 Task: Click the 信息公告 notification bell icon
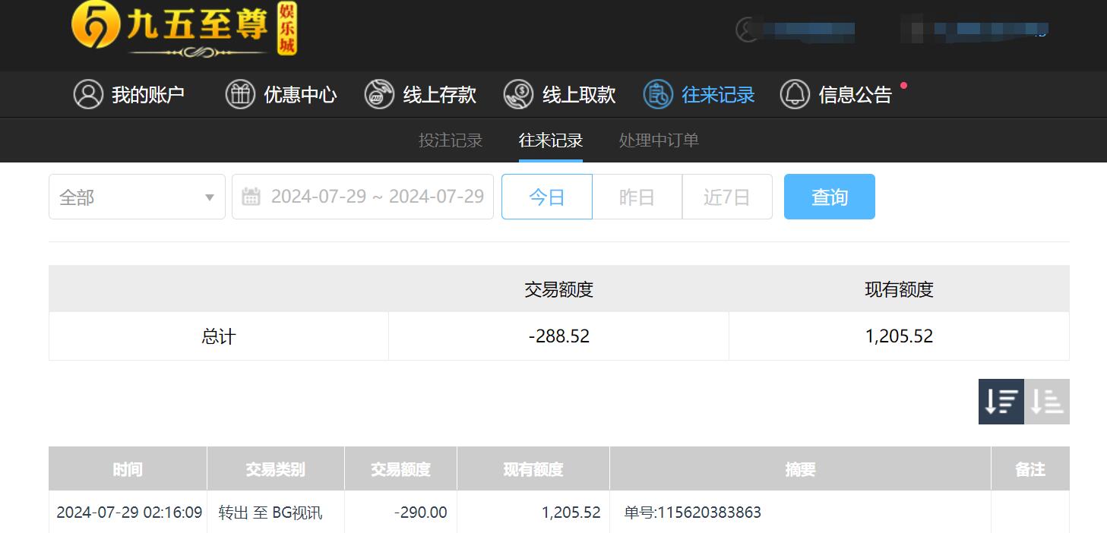click(795, 94)
